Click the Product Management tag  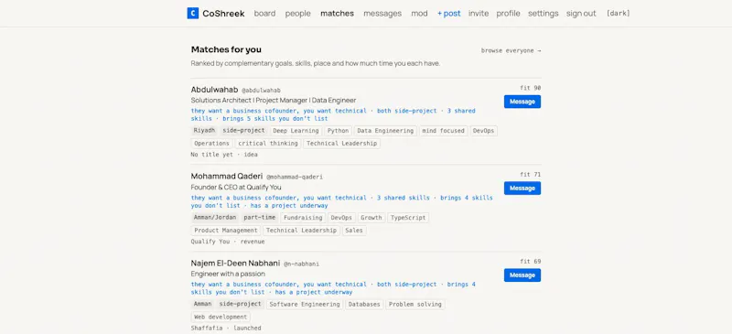click(x=226, y=231)
